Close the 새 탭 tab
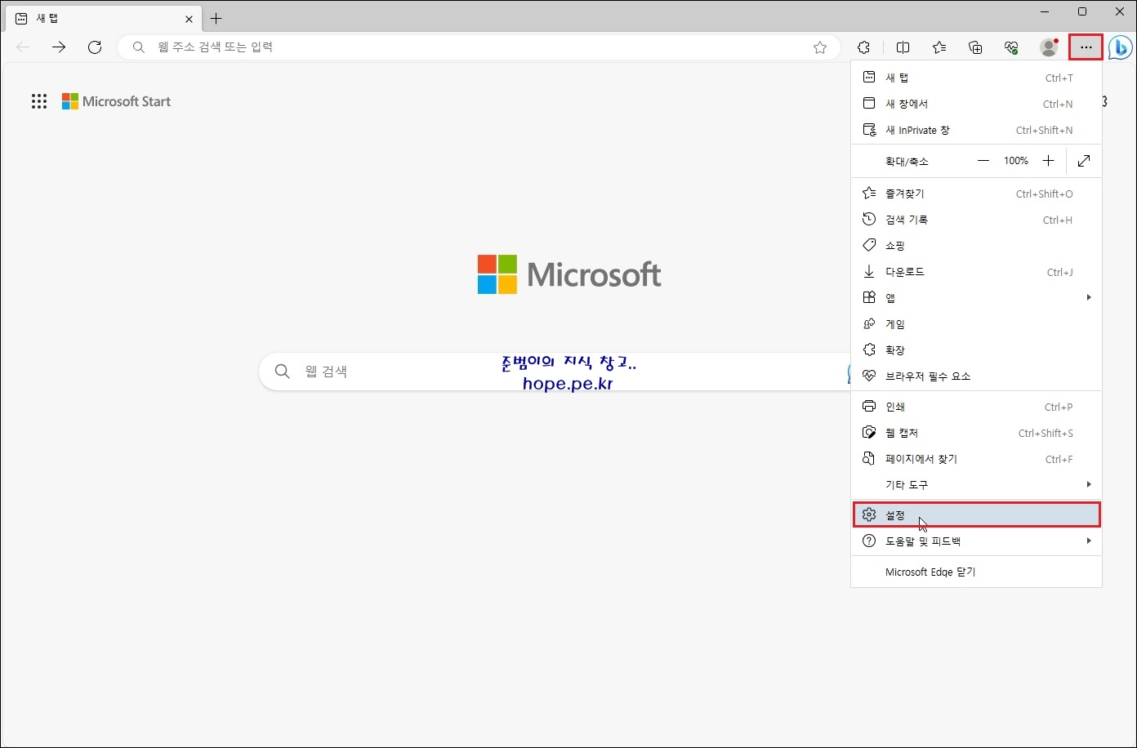The height and width of the screenshot is (748, 1137). 189,18
